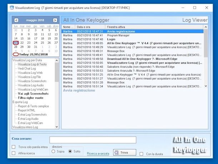Click scroll up arrow of log list
This screenshot has height=164, width=218.
pyautogui.click(x=206, y=27)
